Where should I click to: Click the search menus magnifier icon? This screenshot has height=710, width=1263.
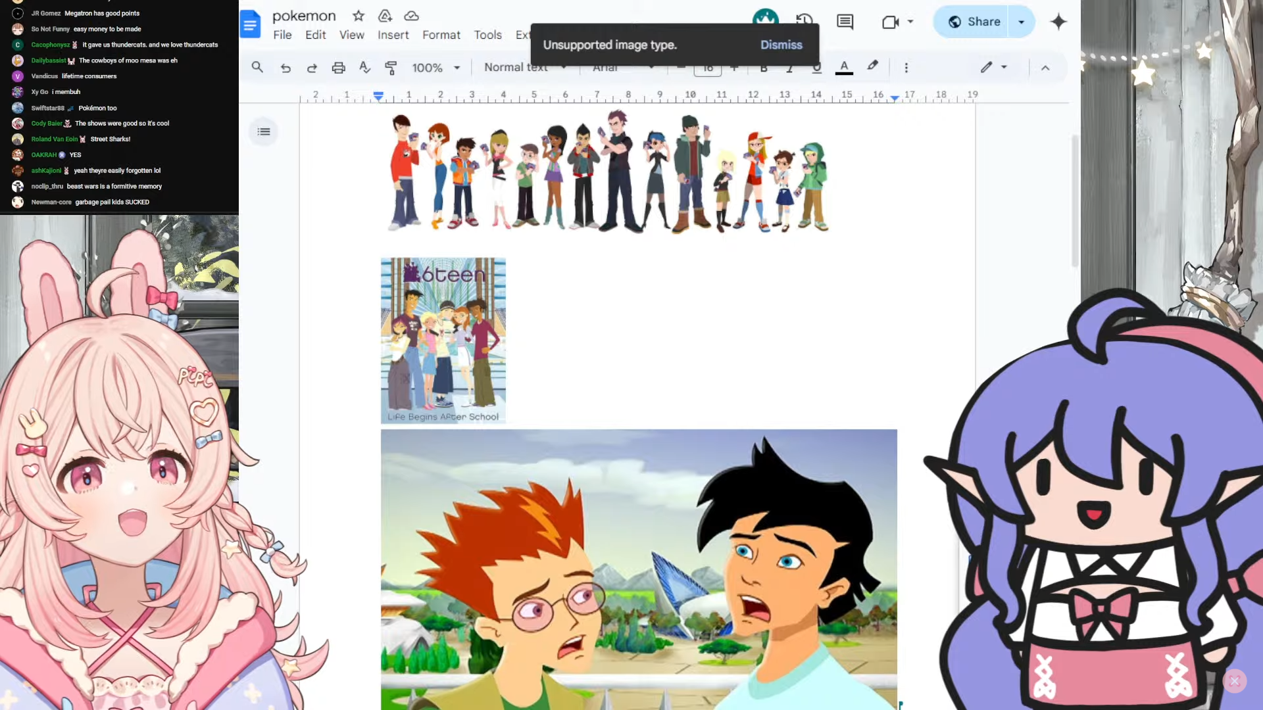point(257,67)
